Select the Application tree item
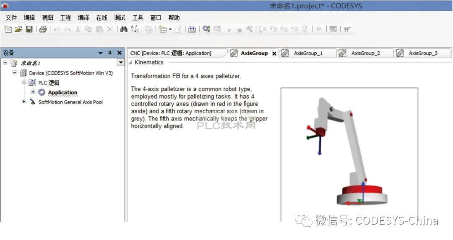 click(x=62, y=92)
